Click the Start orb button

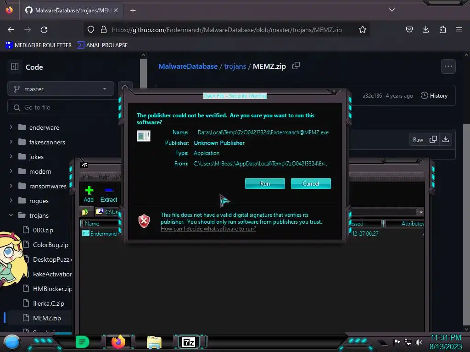pos(11,342)
